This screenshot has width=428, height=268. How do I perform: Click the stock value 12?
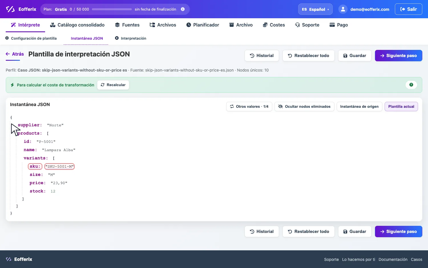[x=53, y=191]
